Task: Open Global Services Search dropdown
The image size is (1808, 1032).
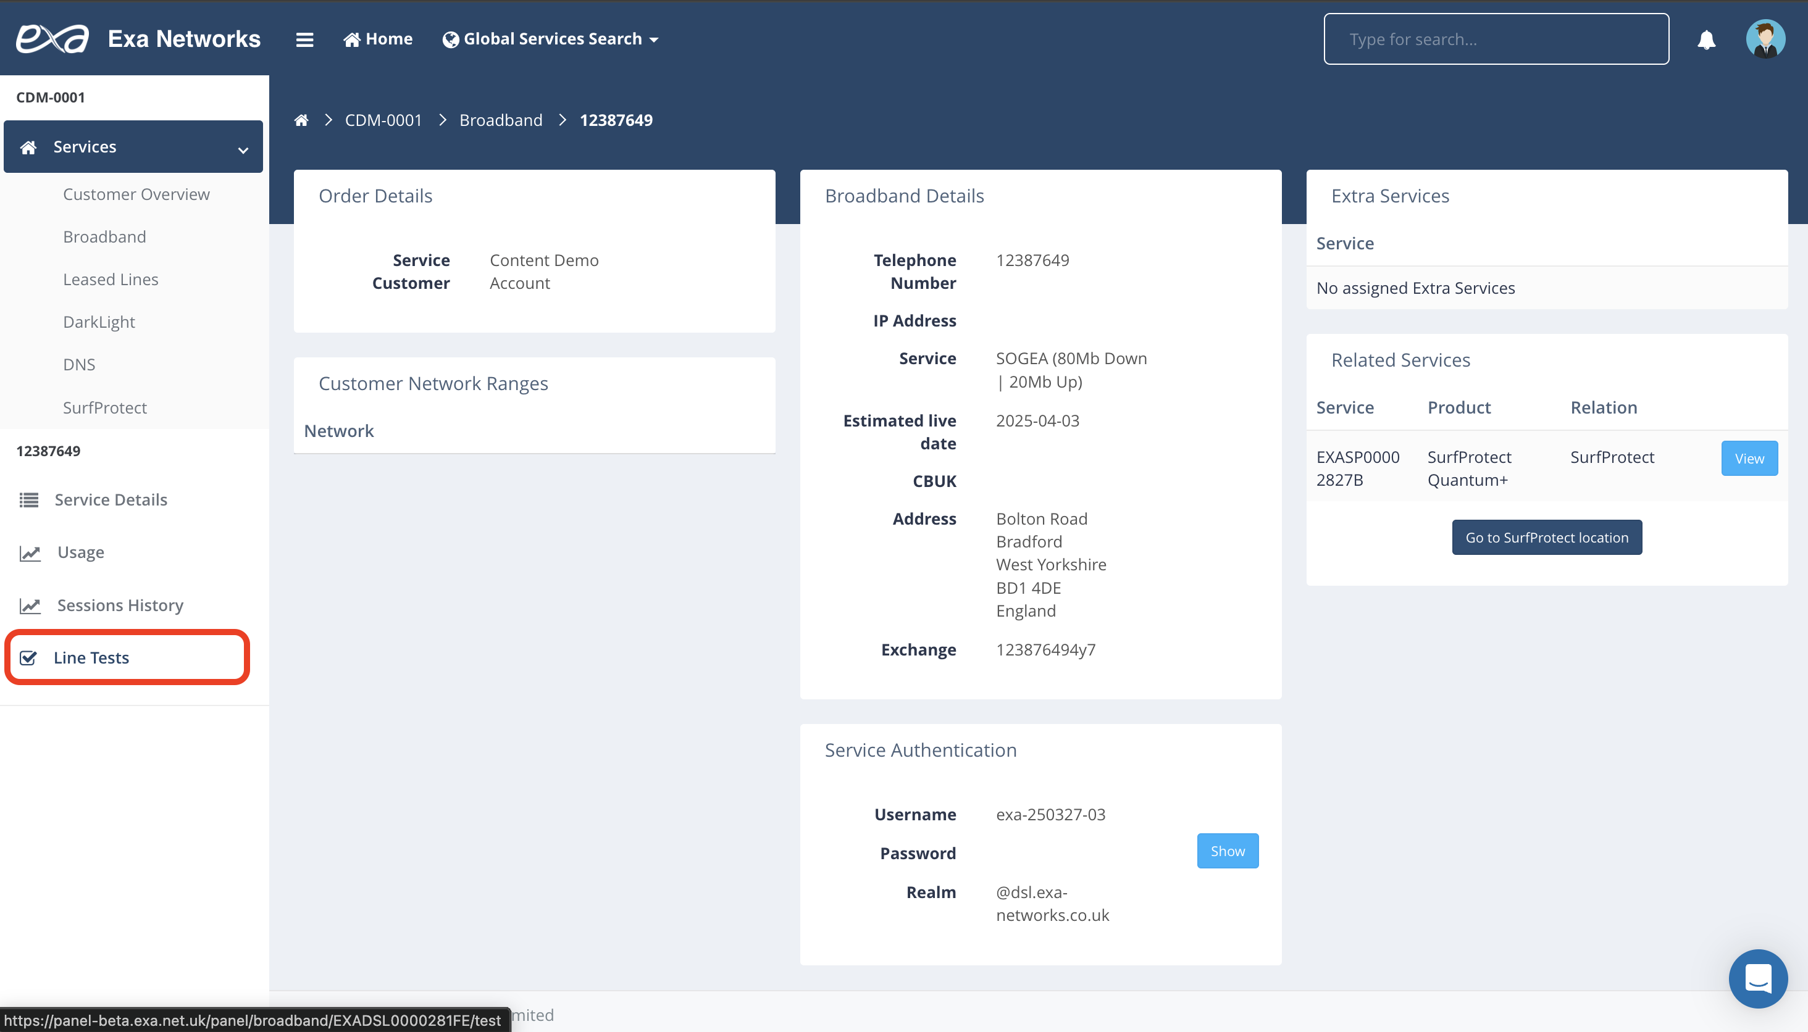Action: tap(551, 39)
